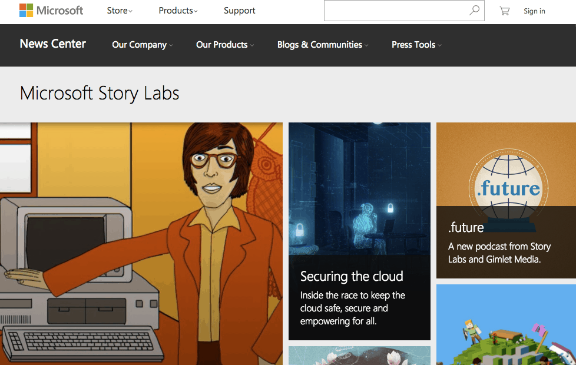
Task: Click the blue cloud security illustration
Action: pyautogui.click(x=359, y=189)
